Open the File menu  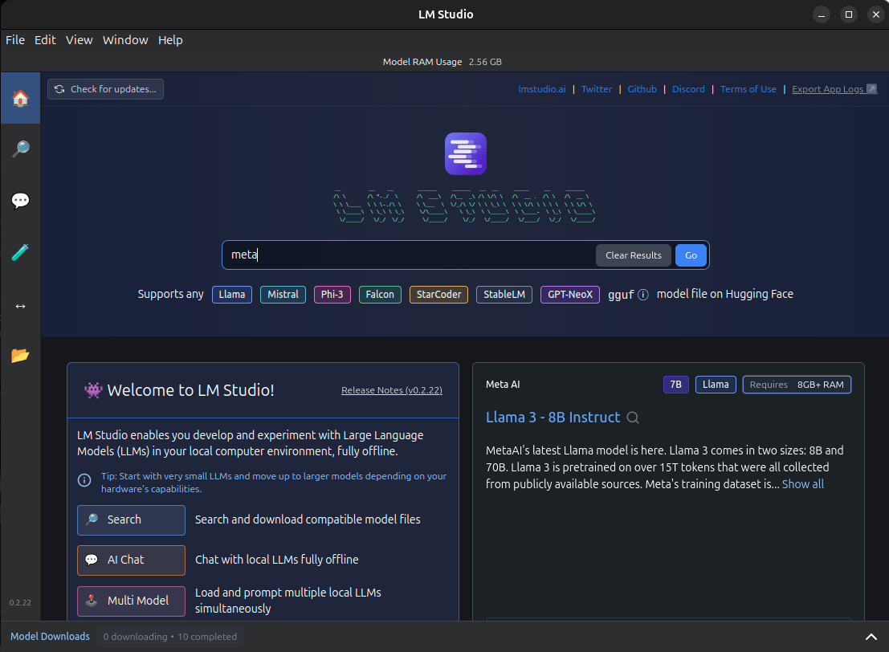pos(15,39)
